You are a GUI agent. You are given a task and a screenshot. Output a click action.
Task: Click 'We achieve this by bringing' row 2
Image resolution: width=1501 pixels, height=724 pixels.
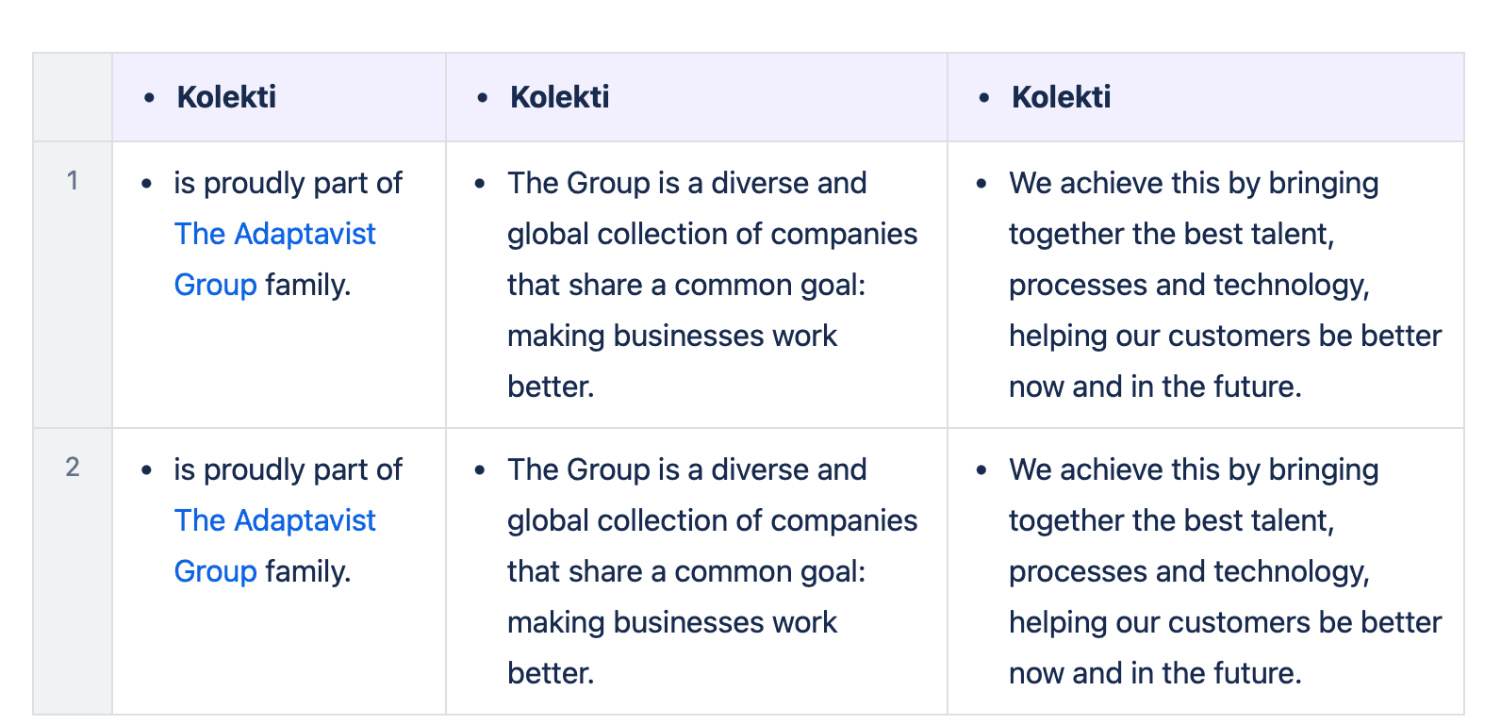click(x=1194, y=469)
